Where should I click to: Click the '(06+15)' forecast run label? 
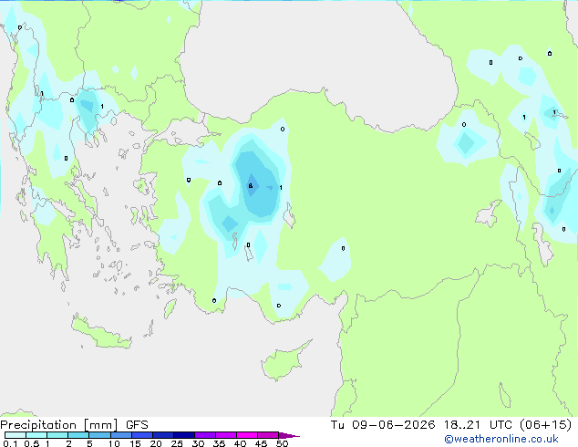pyautogui.click(x=545, y=425)
